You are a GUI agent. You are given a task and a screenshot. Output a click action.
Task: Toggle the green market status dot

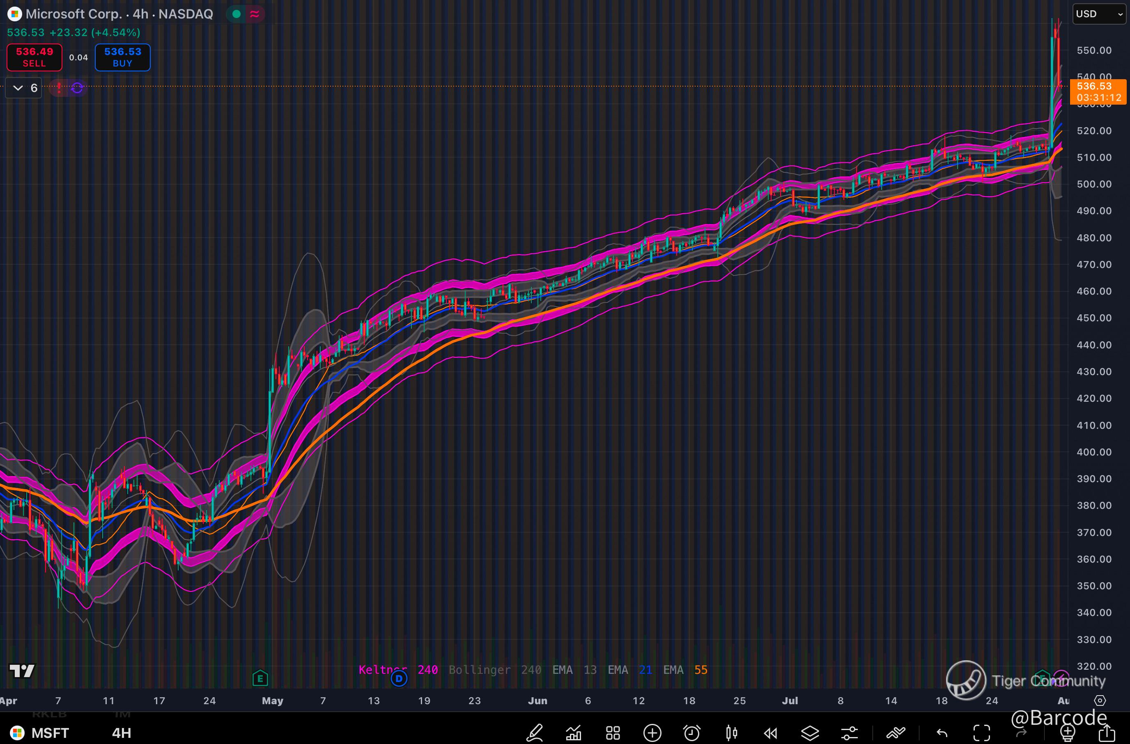tap(237, 14)
